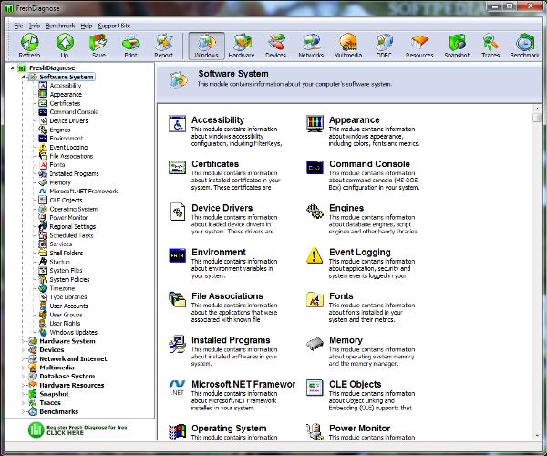Open the Environment module icon in main pane

(x=177, y=255)
